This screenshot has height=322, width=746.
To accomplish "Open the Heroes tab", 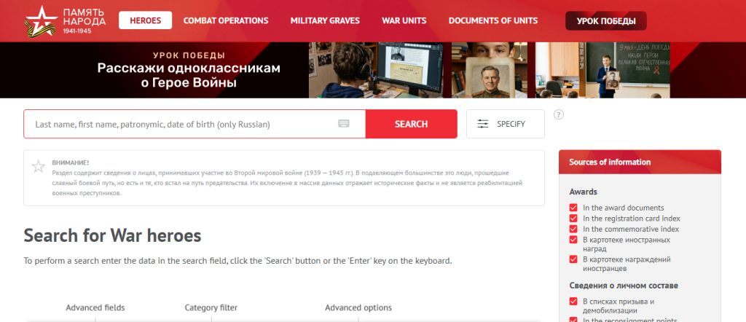I will pyautogui.click(x=145, y=20).
